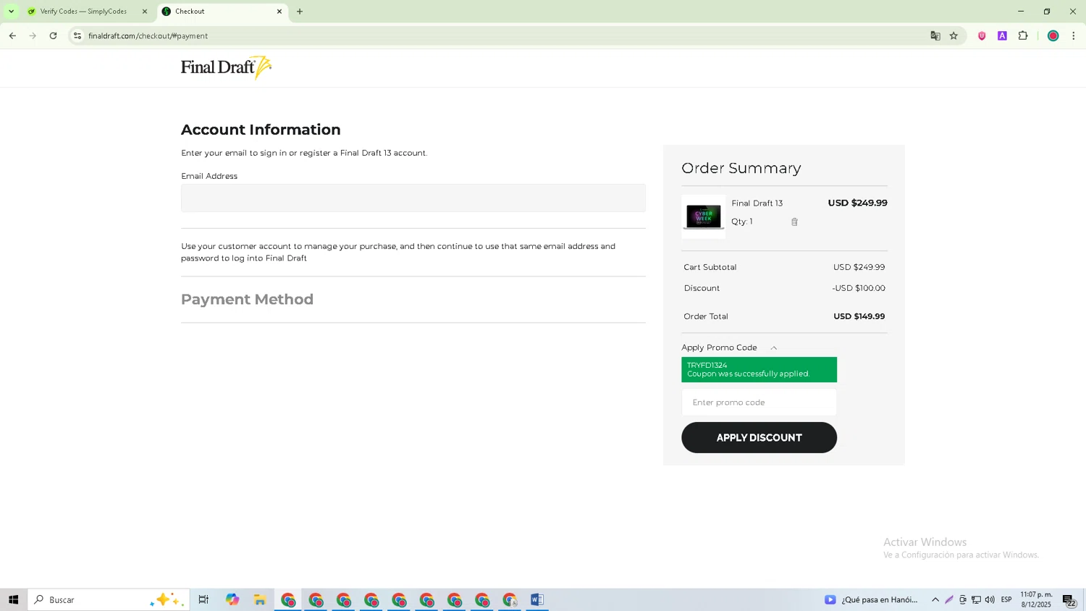
Task: Open File Explorer from taskbar
Action: [x=260, y=599]
